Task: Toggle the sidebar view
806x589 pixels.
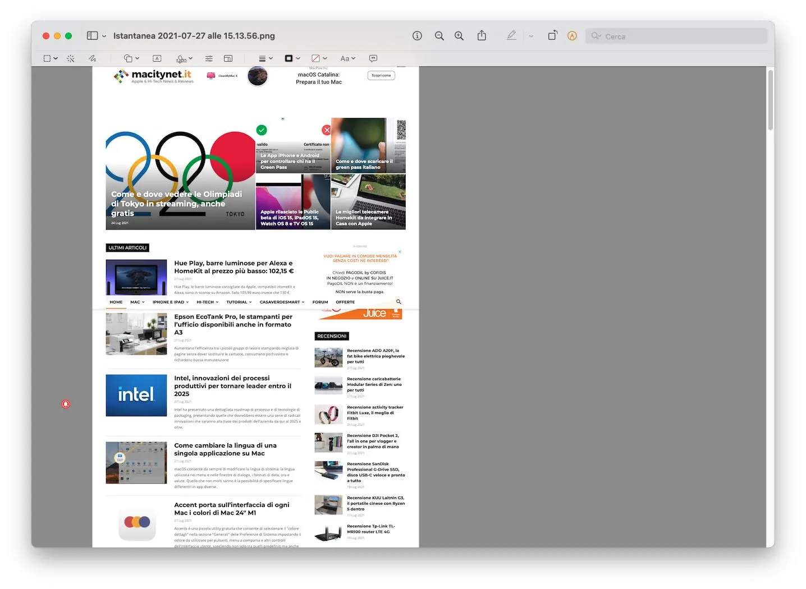Action: 92,35
